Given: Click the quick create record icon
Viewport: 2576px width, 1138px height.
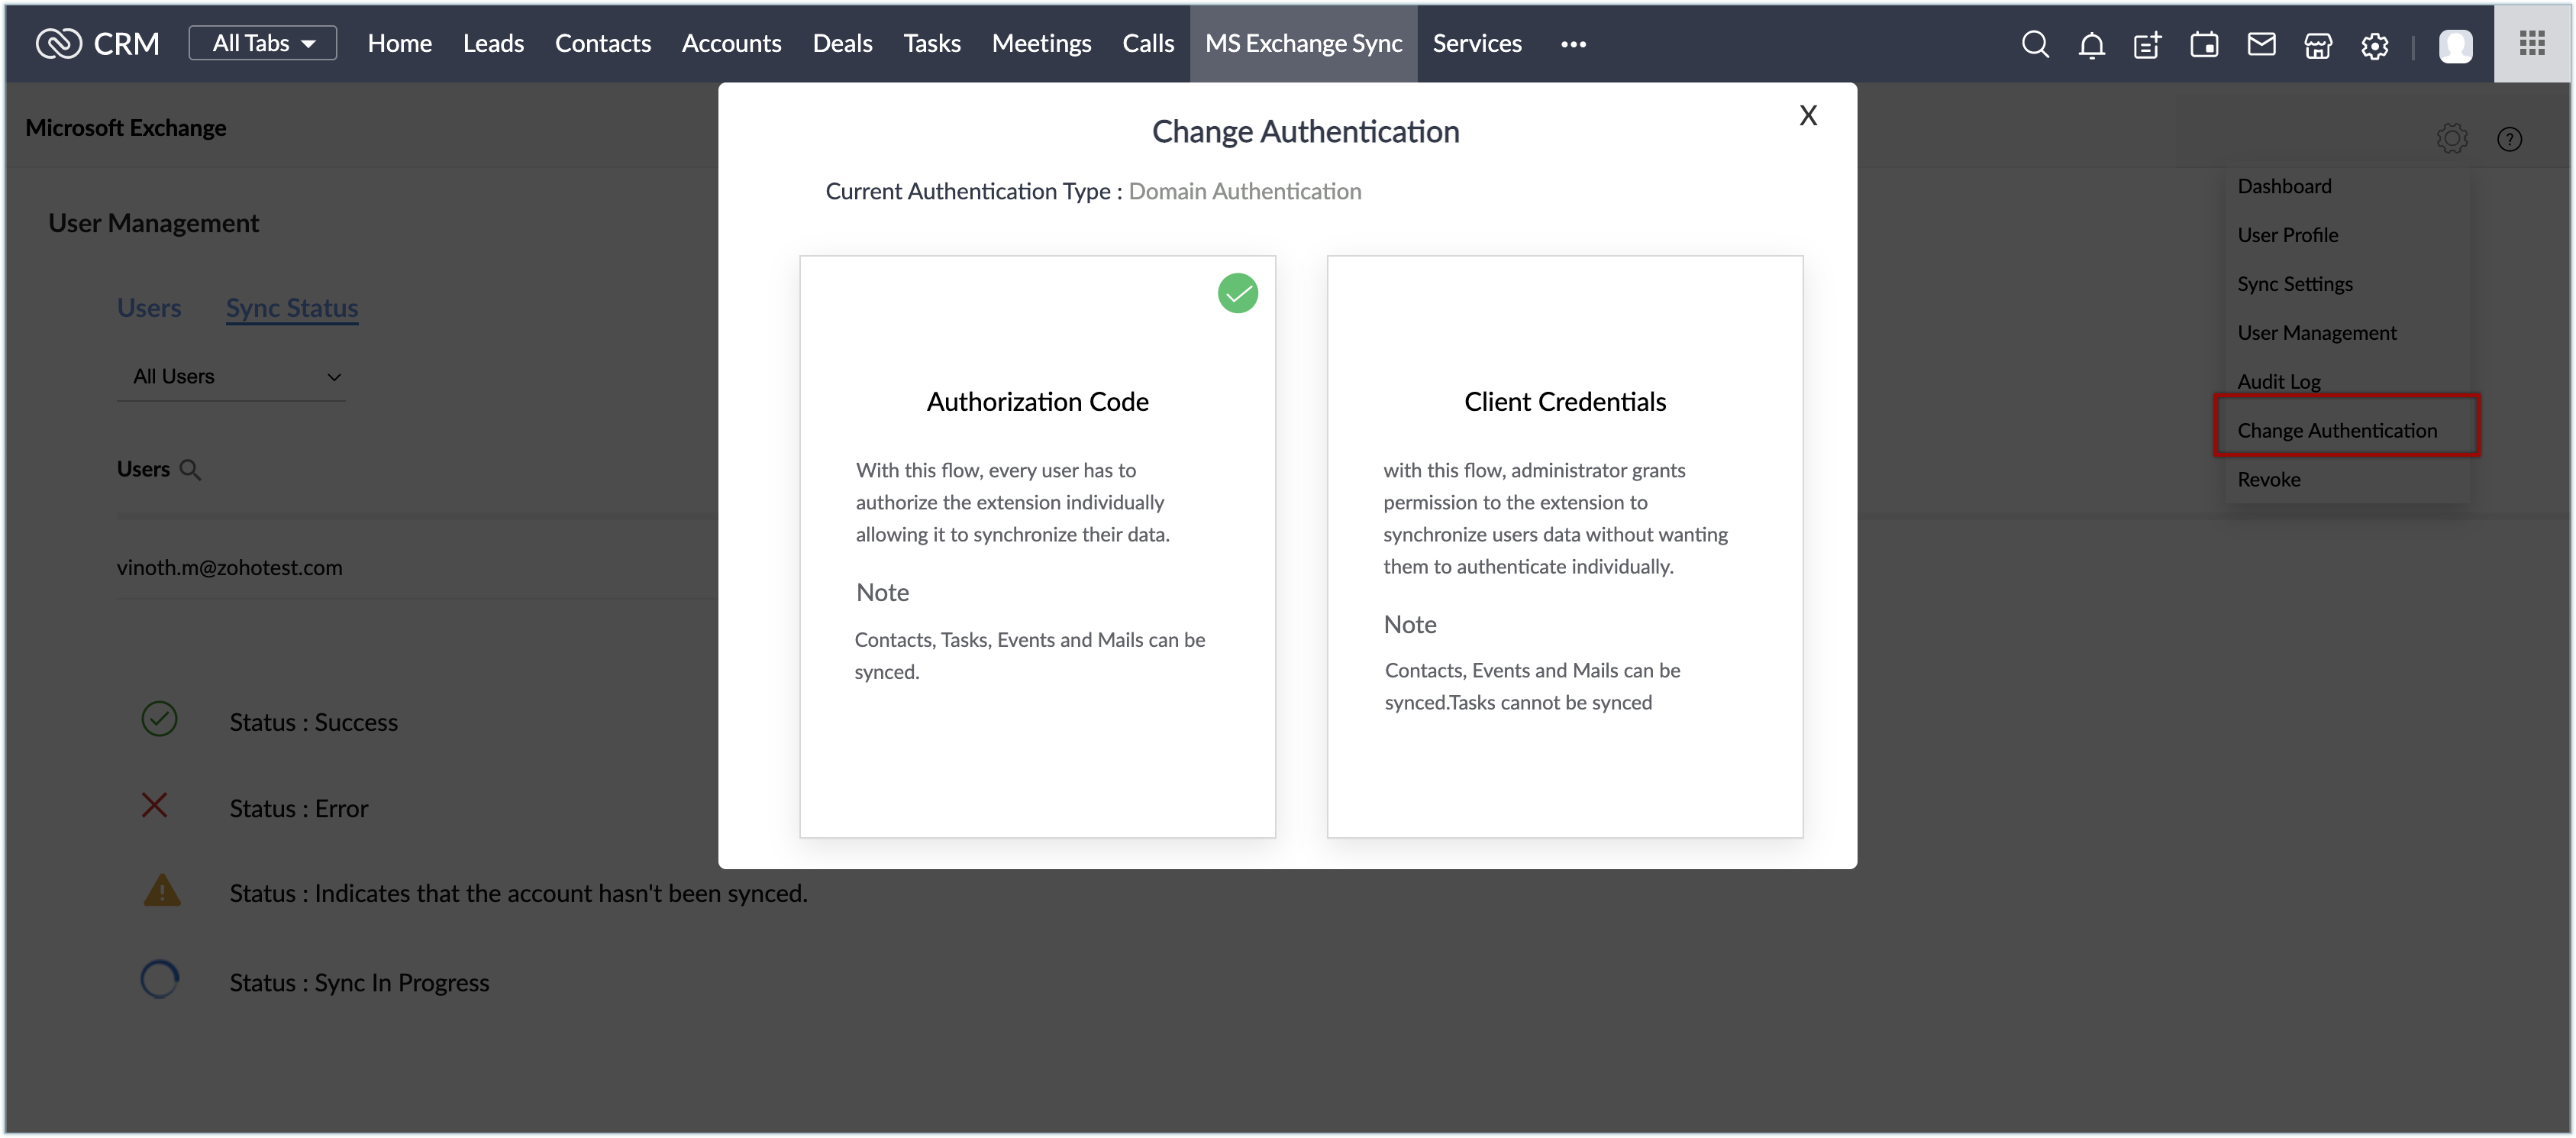Looking at the screenshot, I should [x=2147, y=45].
